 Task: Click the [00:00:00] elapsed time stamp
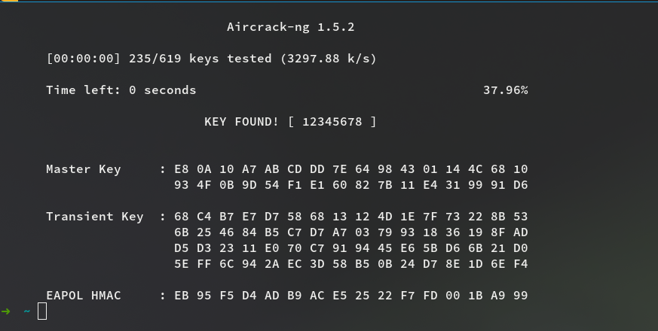point(83,58)
